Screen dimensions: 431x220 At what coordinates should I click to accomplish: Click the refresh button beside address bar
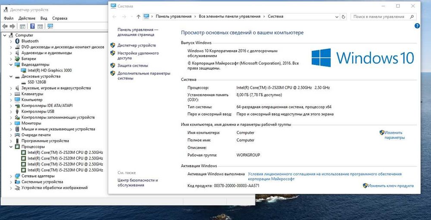point(344,17)
